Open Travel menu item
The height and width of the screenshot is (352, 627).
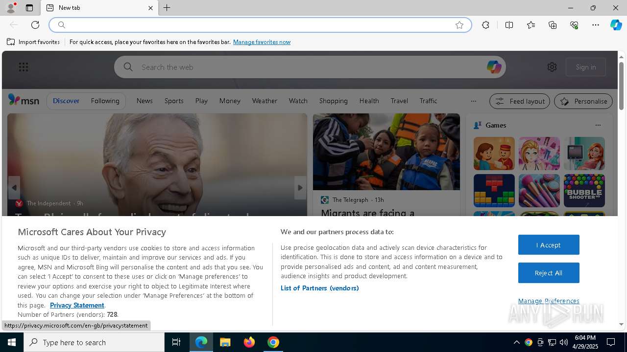(x=399, y=101)
